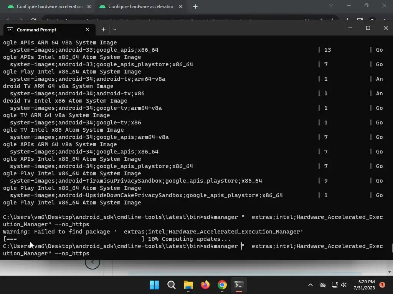Select the Command Prompt terminal tab
The width and height of the screenshot is (393, 294).
[49, 30]
